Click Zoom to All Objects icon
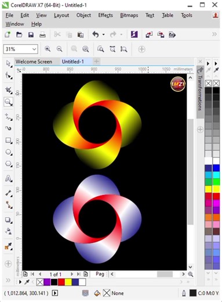The width and height of the screenshot is (222, 302). tap(86, 49)
